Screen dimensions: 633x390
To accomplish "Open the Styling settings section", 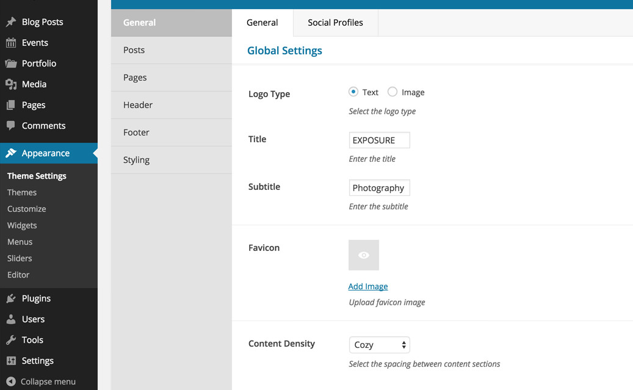I will [x=172, y=160].
